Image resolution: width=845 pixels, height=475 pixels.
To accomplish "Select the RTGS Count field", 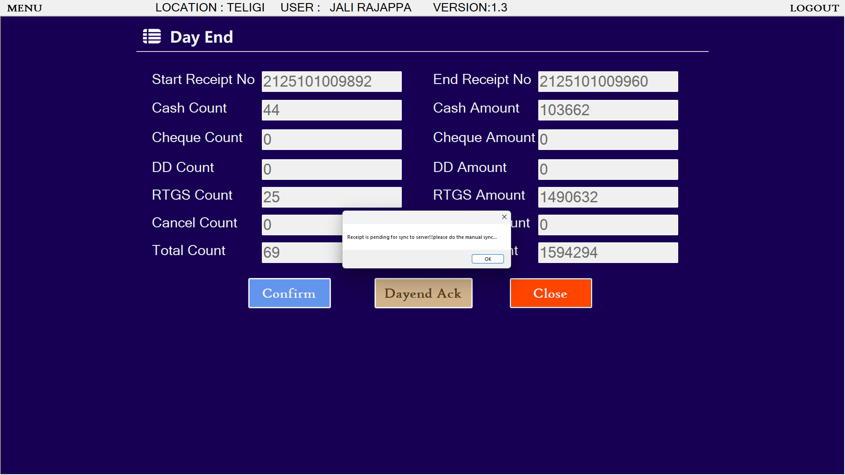I will [x=331, y=197].
